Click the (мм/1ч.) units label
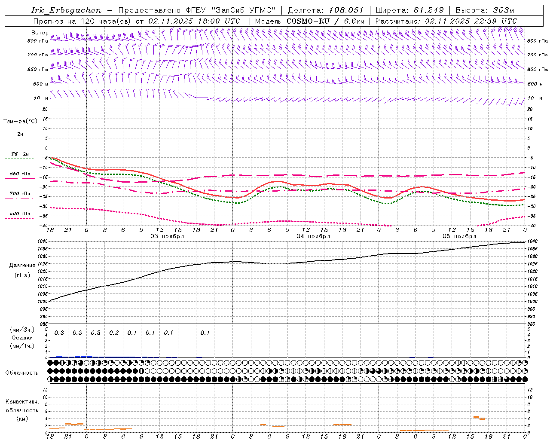 (x=22, y=346)
